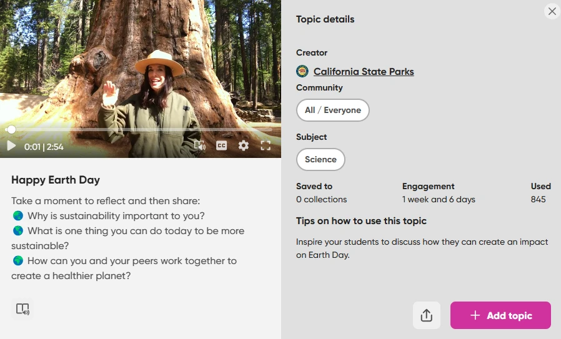561x339 pixels.
Task: Click the 0 collections value
Action: click(321, 199)
